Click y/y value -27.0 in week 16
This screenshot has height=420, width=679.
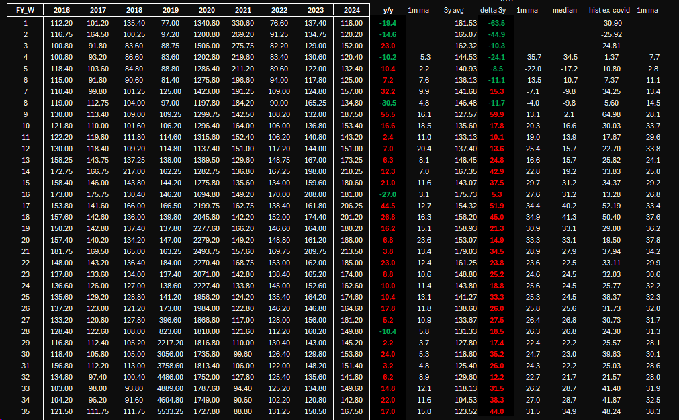click(388, 194)
